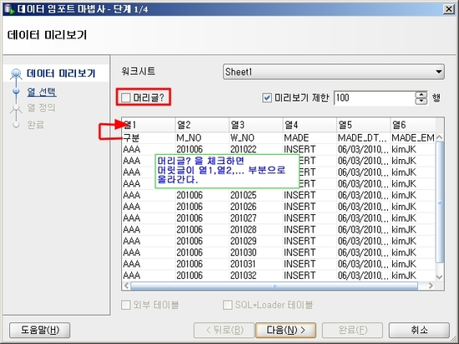Decrease preview row limit with down spinner
Screen dimensions: 459x344
[x=421, y=101]
